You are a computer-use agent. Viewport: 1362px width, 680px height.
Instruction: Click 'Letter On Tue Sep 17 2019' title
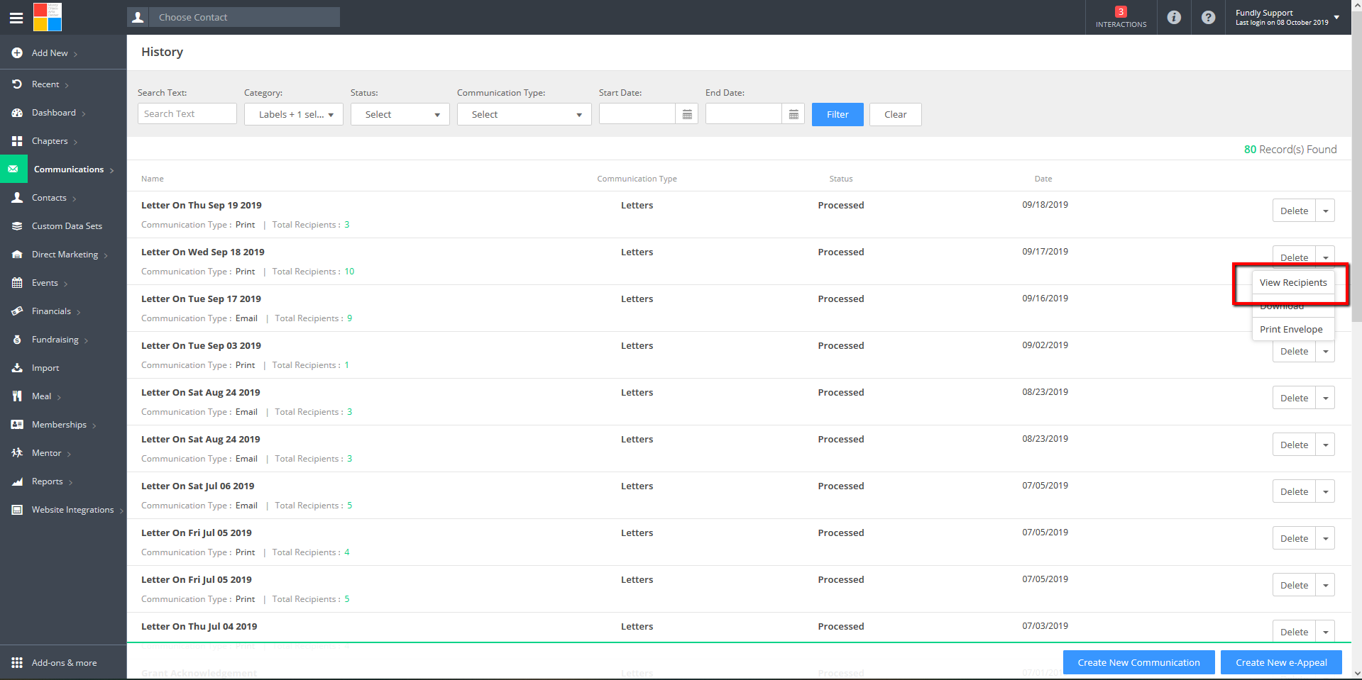pos(201,299)
